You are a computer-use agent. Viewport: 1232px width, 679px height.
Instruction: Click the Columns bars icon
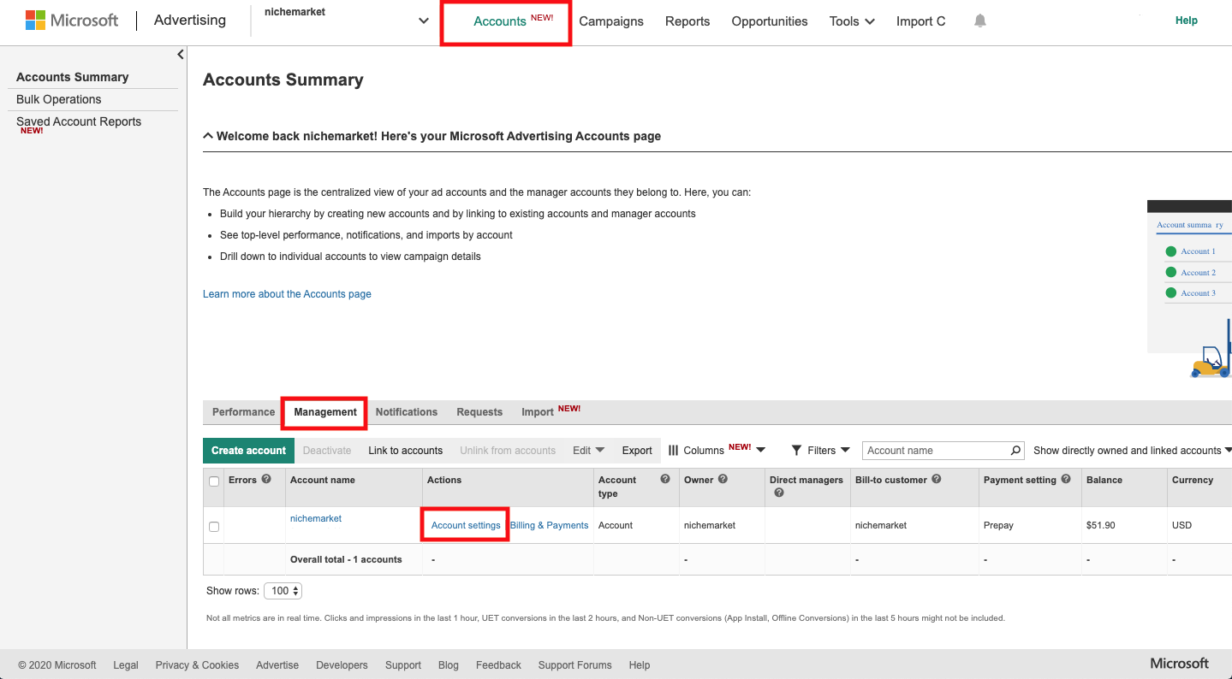click(x=674, y=451)
